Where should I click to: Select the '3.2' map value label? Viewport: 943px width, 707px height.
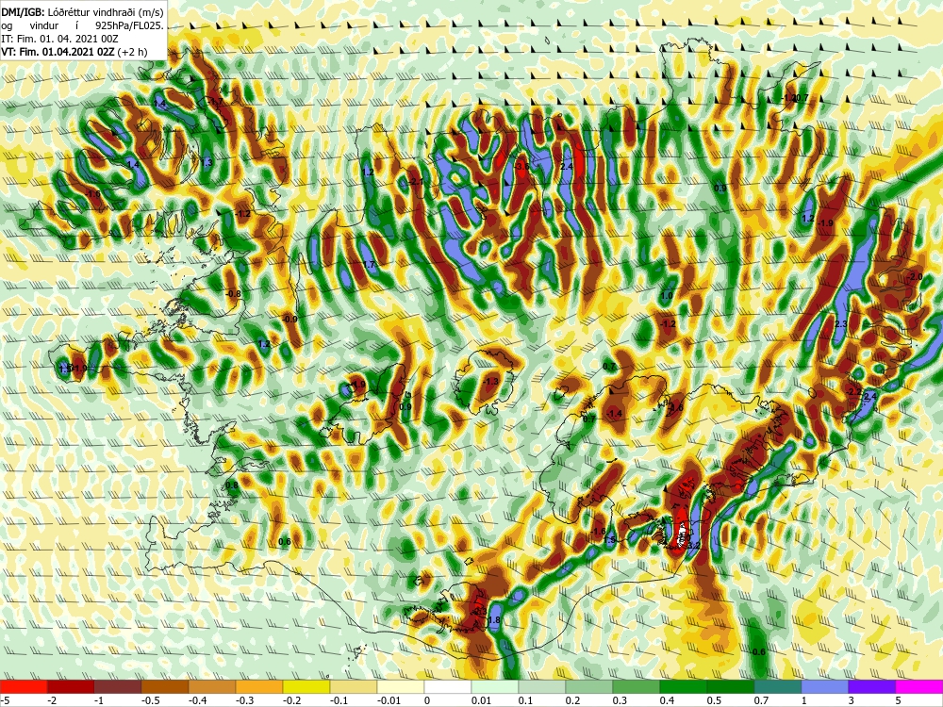693,546
